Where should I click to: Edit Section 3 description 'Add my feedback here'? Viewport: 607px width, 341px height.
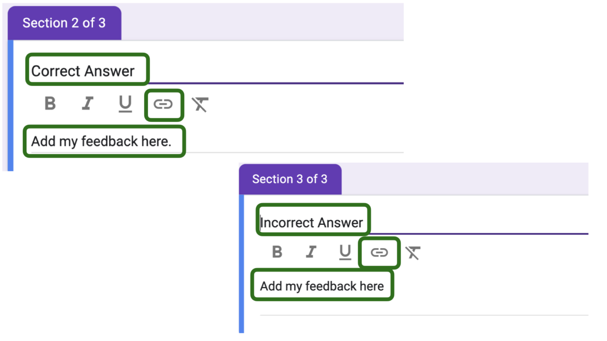tap(322, 286)
